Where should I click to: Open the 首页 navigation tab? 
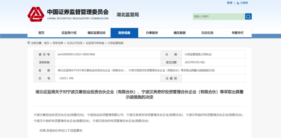tap(41, 33)
